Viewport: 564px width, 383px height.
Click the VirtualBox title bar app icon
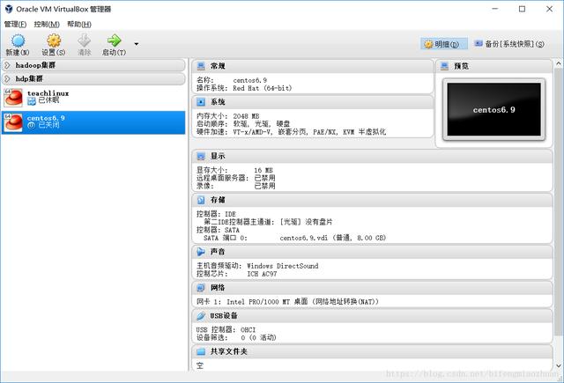[9, 9]
